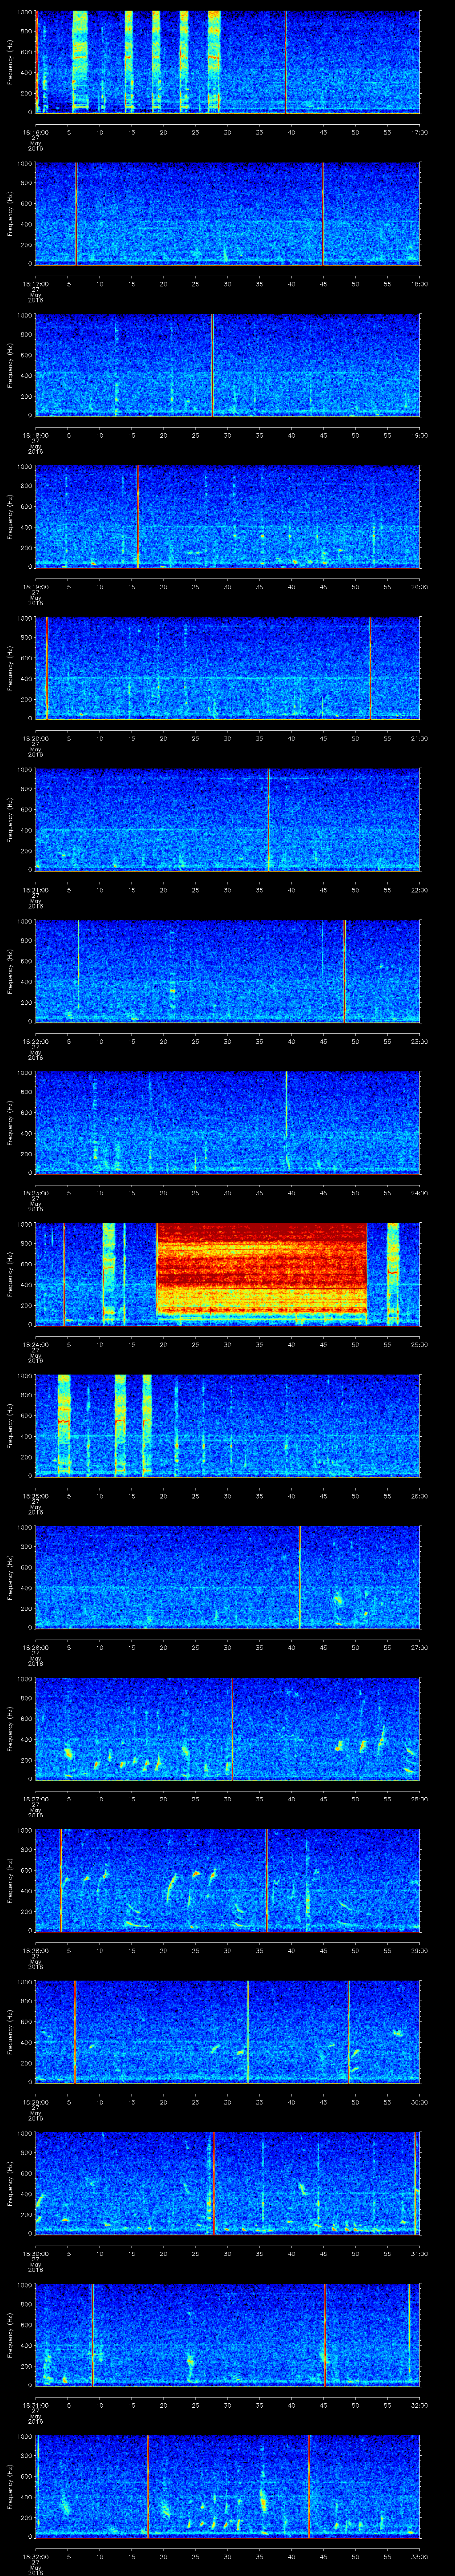Click the red line near 28 seconds in 18:30 panel
Image resolution: width=455 pixels, height=2576 pixels.
[214, 2183]
